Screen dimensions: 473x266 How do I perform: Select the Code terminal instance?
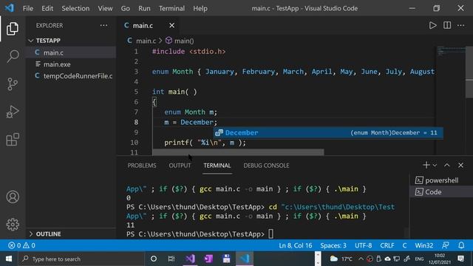click(x=440, y=192)
